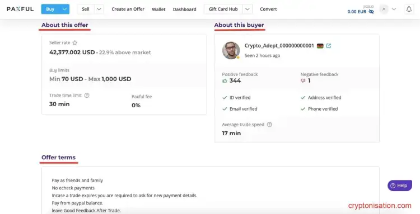
Task: Click the Address verified checkmark
Action: click(x=303, y=98)
